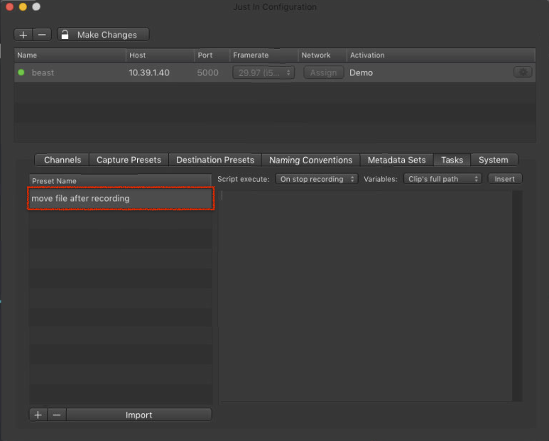This screenshot has width=549, height=441.
Task: Add a new task preset with plus
Action: 38,415
